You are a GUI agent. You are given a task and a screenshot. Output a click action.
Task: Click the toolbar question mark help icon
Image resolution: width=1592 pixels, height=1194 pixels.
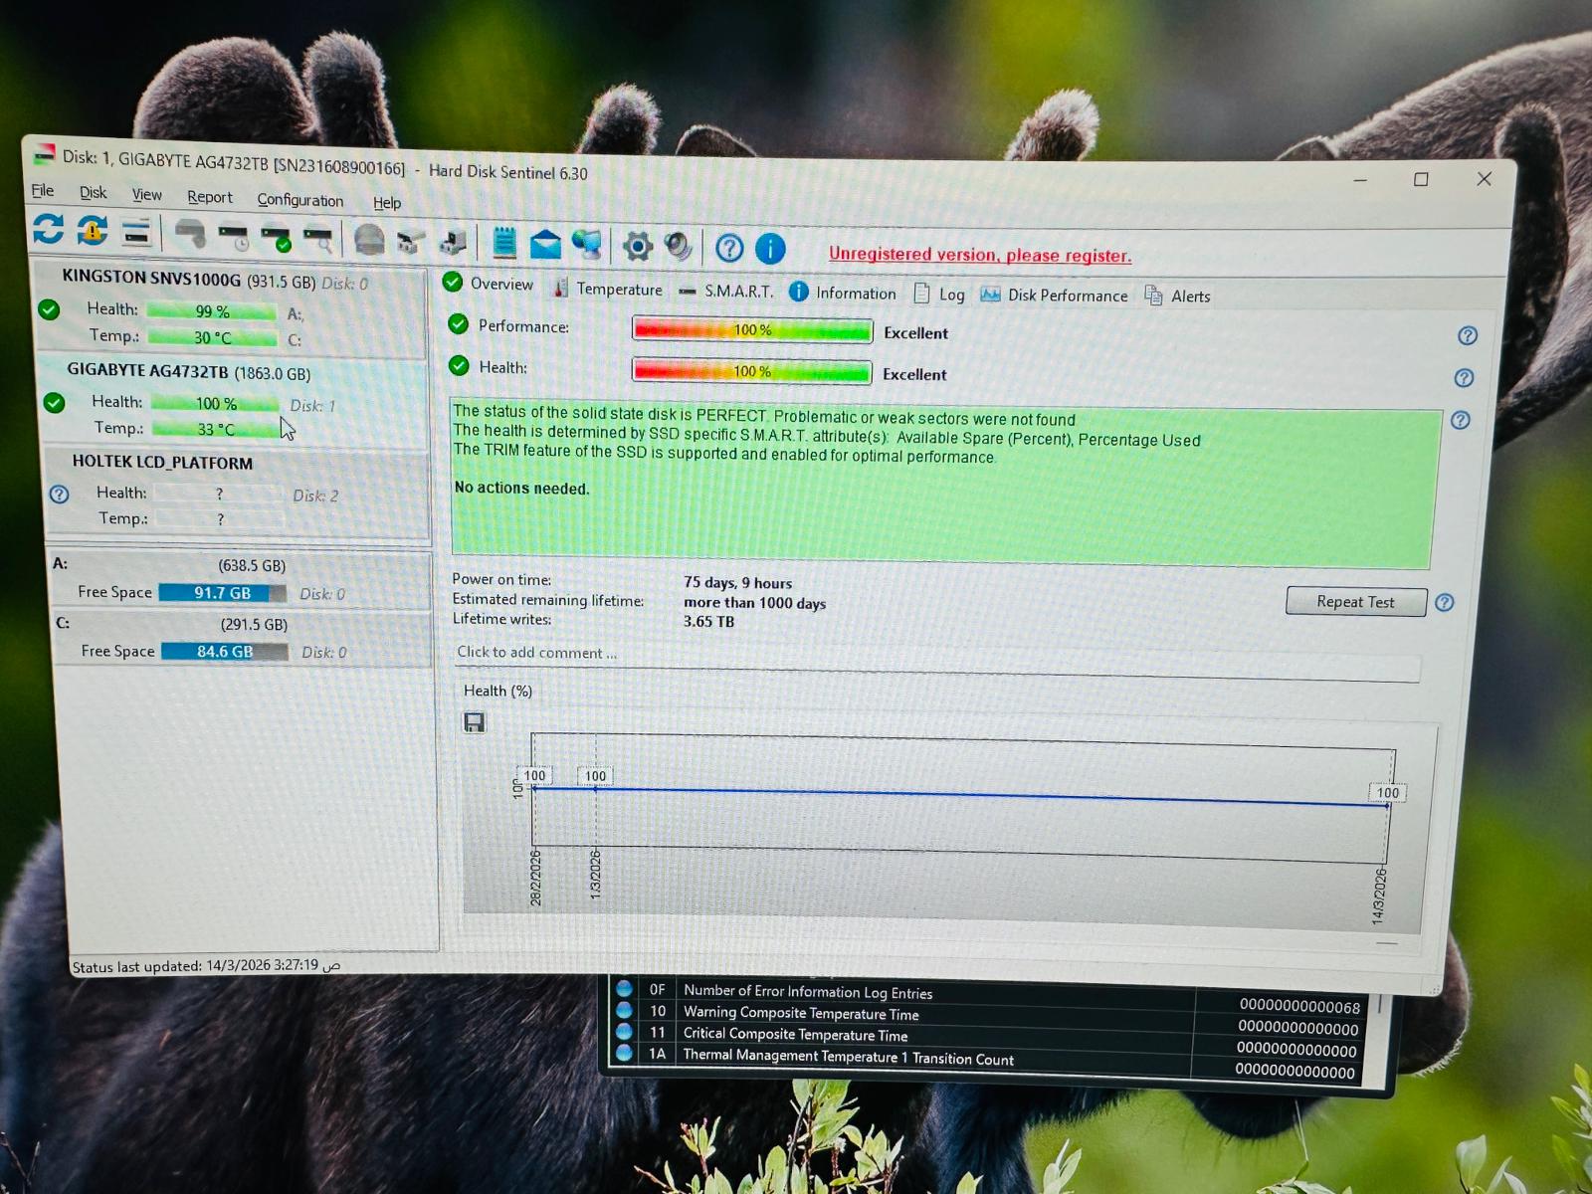[729, 248]
